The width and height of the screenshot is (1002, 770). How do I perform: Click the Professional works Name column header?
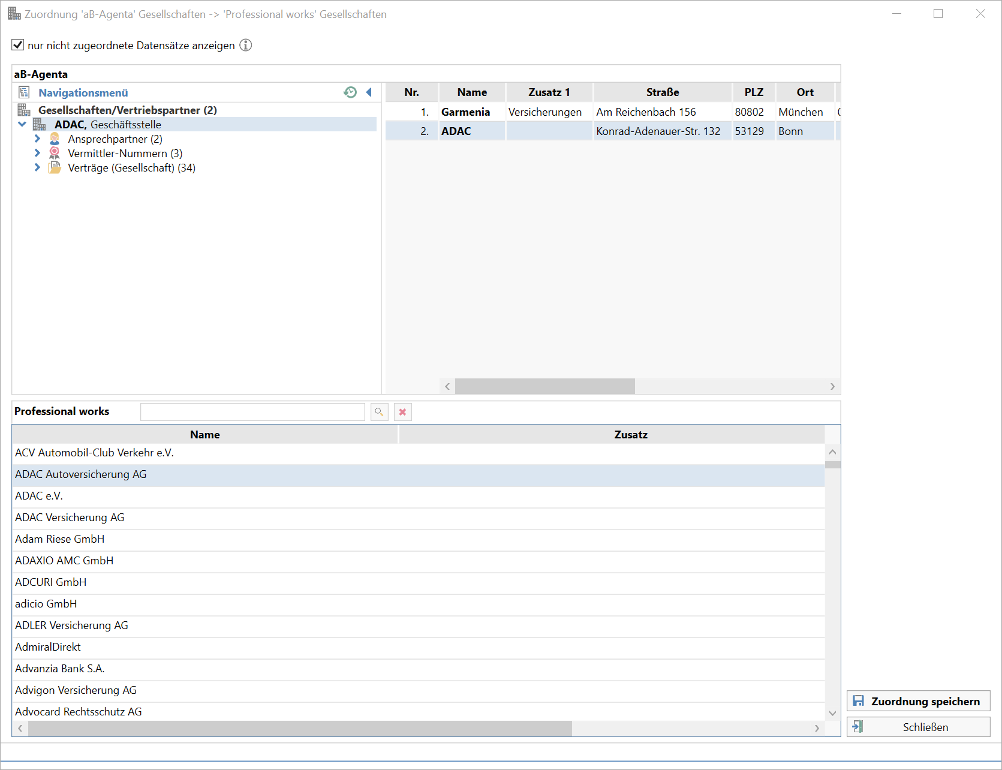point(205,435)
